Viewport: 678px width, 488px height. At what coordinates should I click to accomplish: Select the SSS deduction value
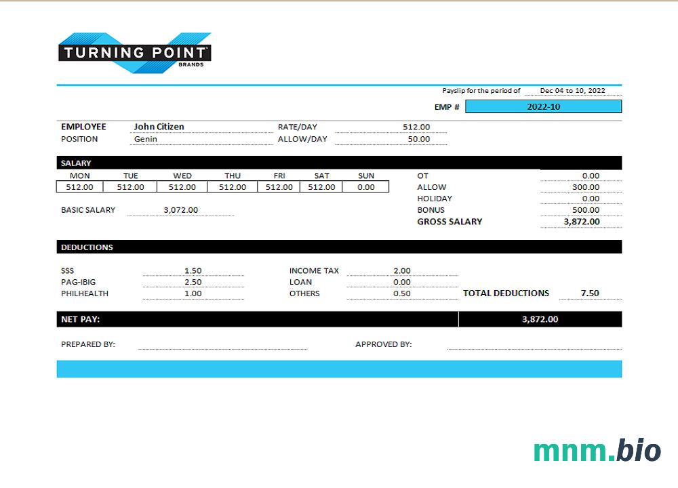click(x=193, y=270)
